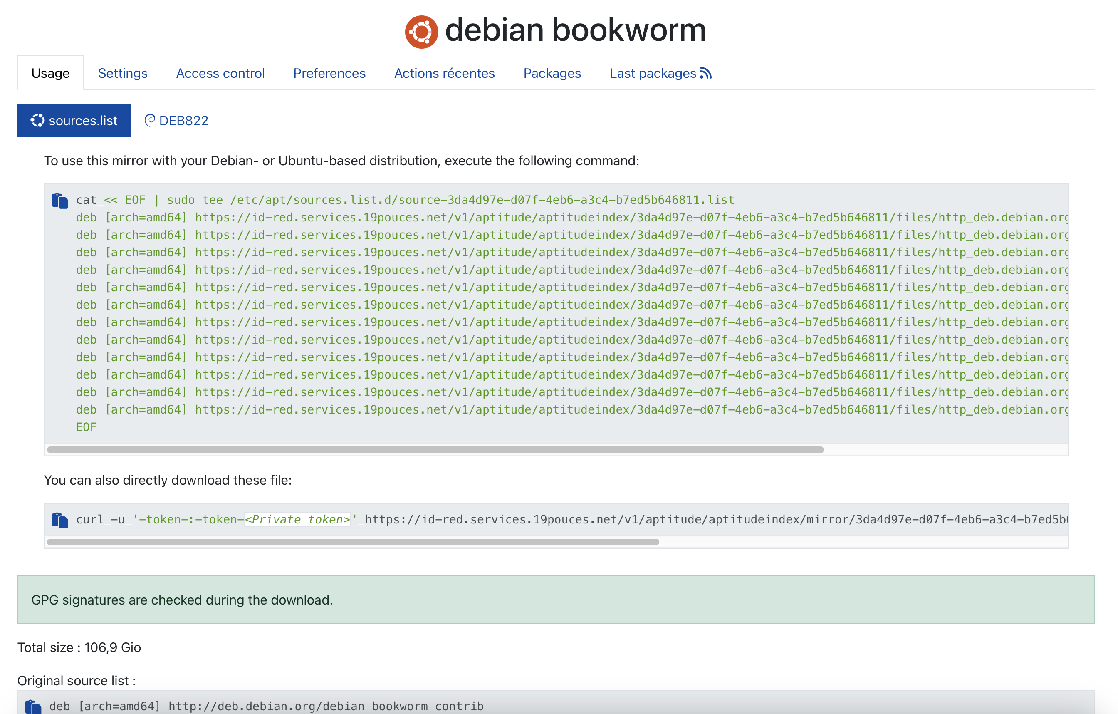Click the Total size : 106,9 Gio text
1118x714 pixels.
pos(79,647)
